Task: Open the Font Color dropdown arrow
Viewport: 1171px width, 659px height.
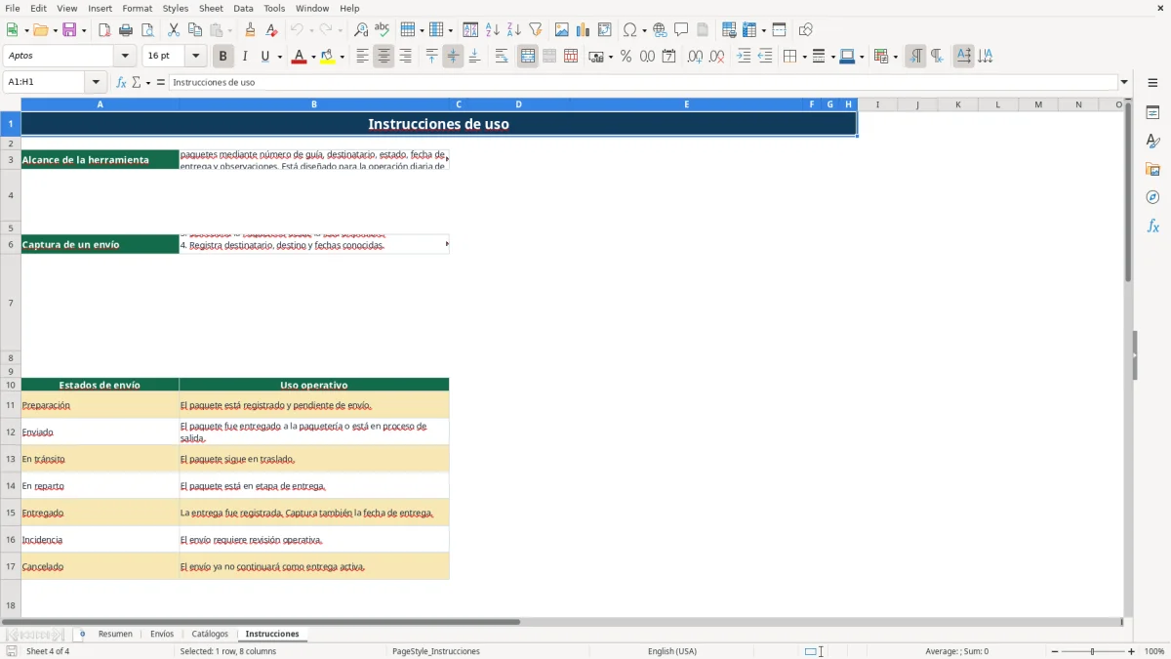Action: click(x=313, y=57)
